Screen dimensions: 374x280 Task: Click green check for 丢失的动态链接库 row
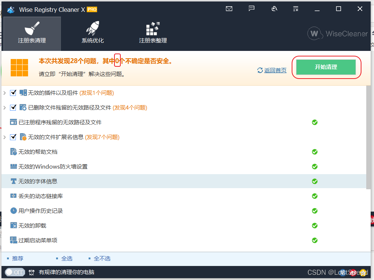pyautogui.click(x=315, y=196)
